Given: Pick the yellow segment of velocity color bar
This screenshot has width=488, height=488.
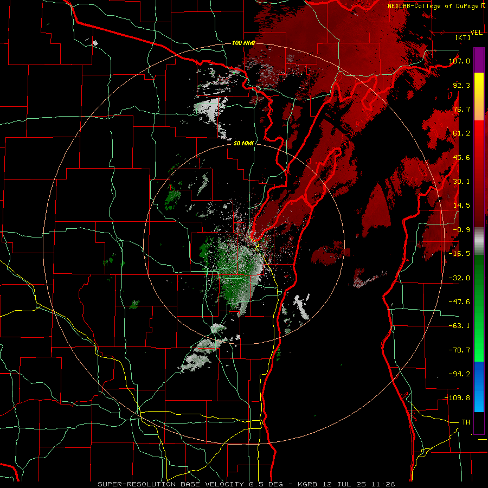Looking at the screenshot, I should 479,85.
